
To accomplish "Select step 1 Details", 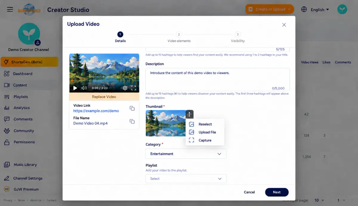I will (x=120, y=37).
